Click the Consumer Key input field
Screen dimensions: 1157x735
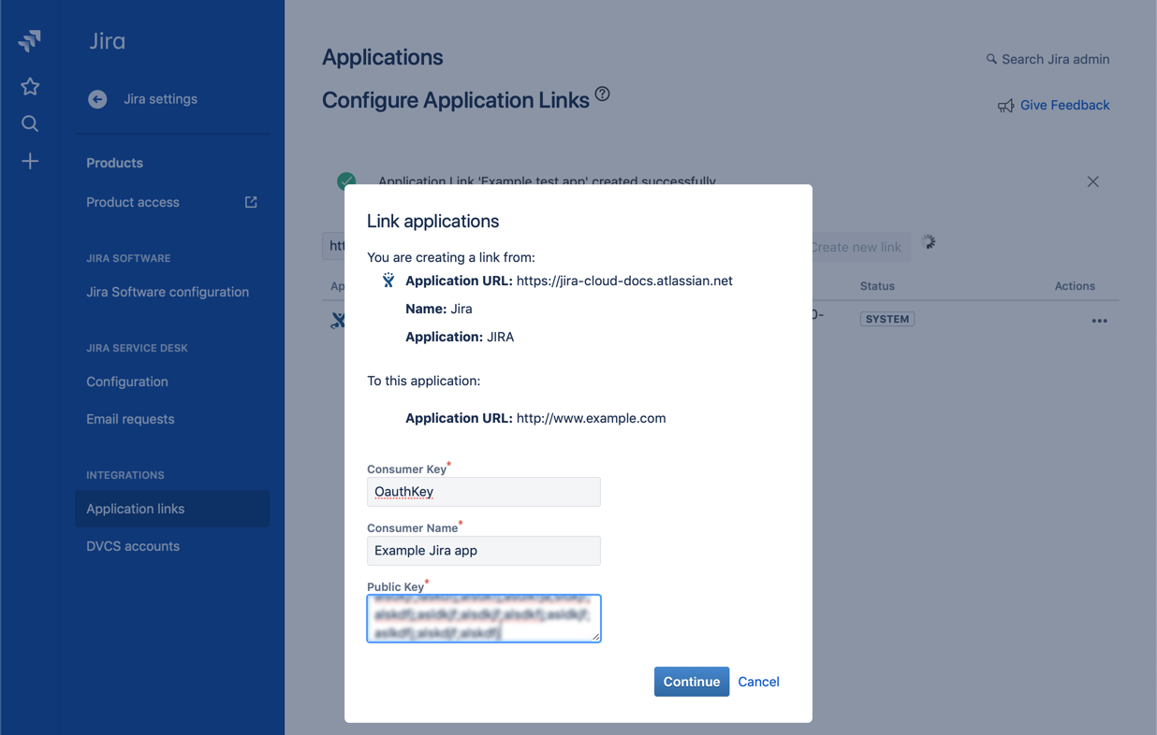pyautogui.click(x=483, y=491)
